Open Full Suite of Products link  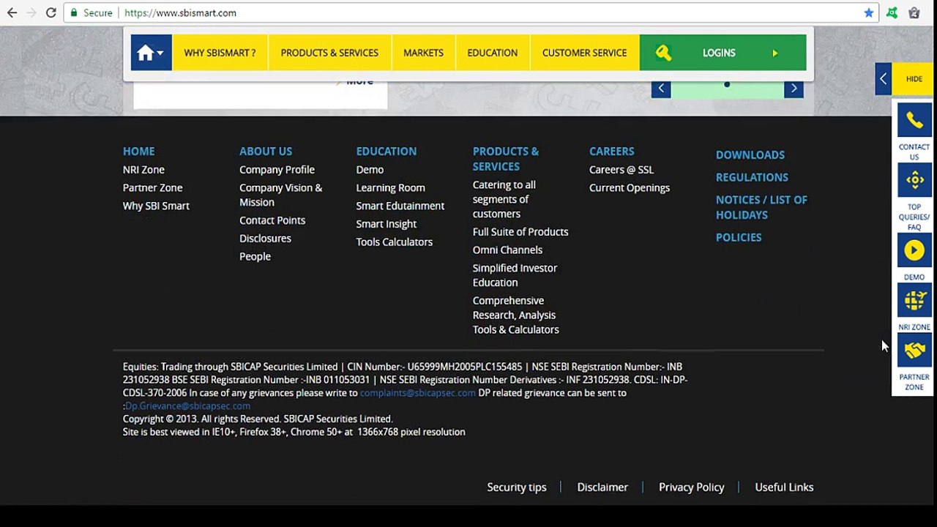click(x=520, y=232)
